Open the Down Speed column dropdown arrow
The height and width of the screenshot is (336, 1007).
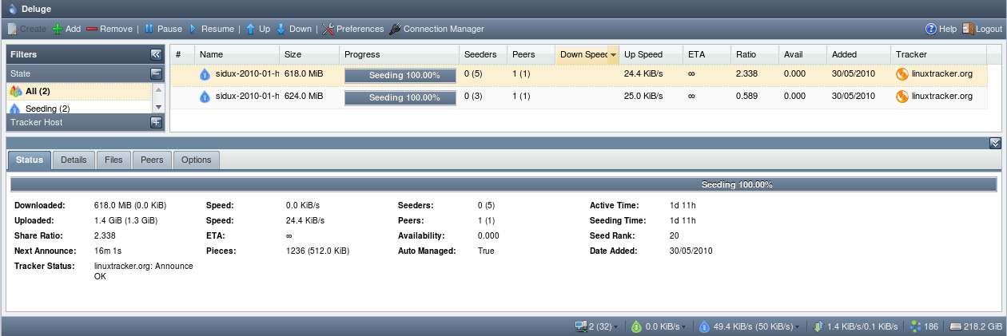[613, 55]
